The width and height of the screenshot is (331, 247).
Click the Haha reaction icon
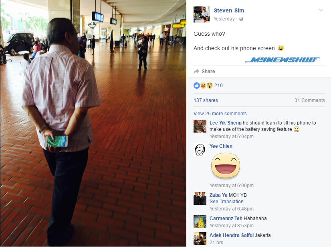point(203,86)
